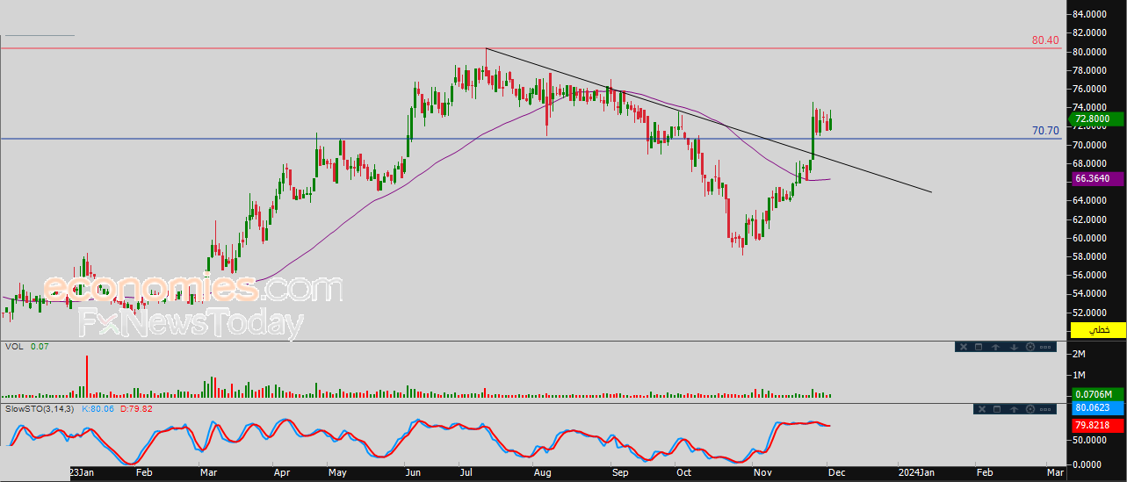The image size is (1127, 482).
Task: Maximize the VOL volume pane
Action: click(x=979, y=347)
